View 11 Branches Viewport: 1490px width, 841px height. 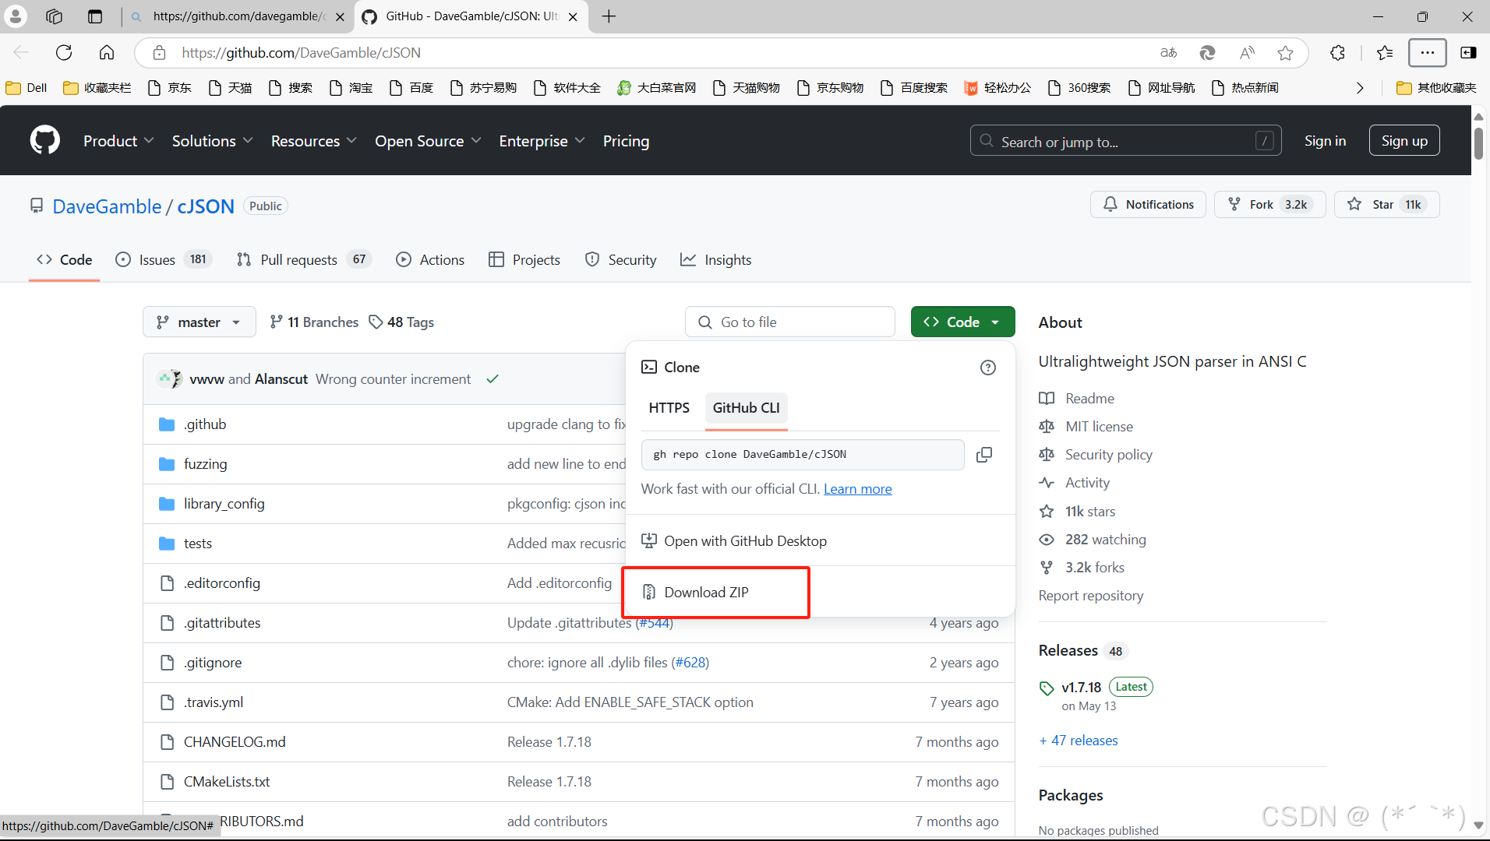click(314, 322)
